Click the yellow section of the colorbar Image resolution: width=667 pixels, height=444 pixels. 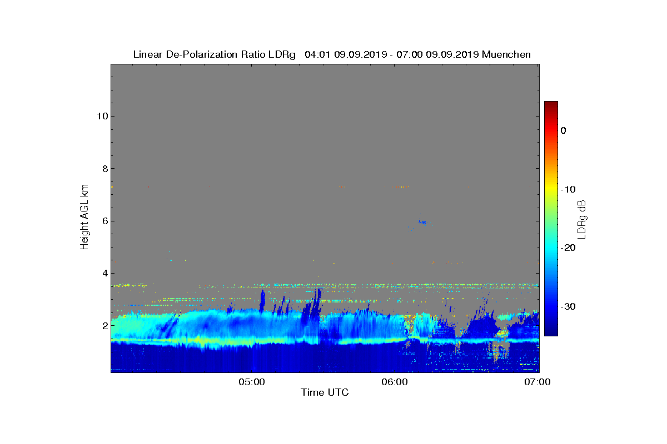tap(551, 189)
